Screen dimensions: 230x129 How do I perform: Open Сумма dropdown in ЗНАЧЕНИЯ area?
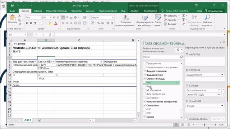tap(222, 106)
